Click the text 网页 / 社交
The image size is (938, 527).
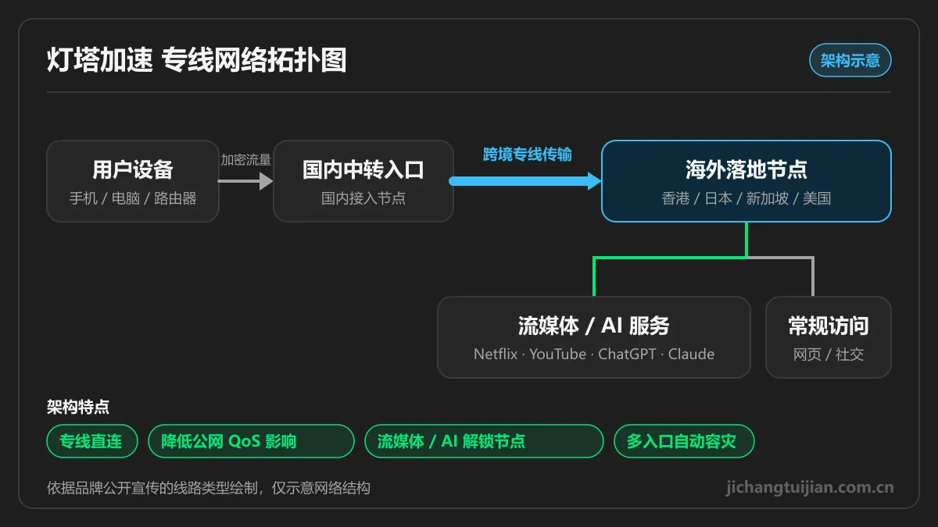829,354
